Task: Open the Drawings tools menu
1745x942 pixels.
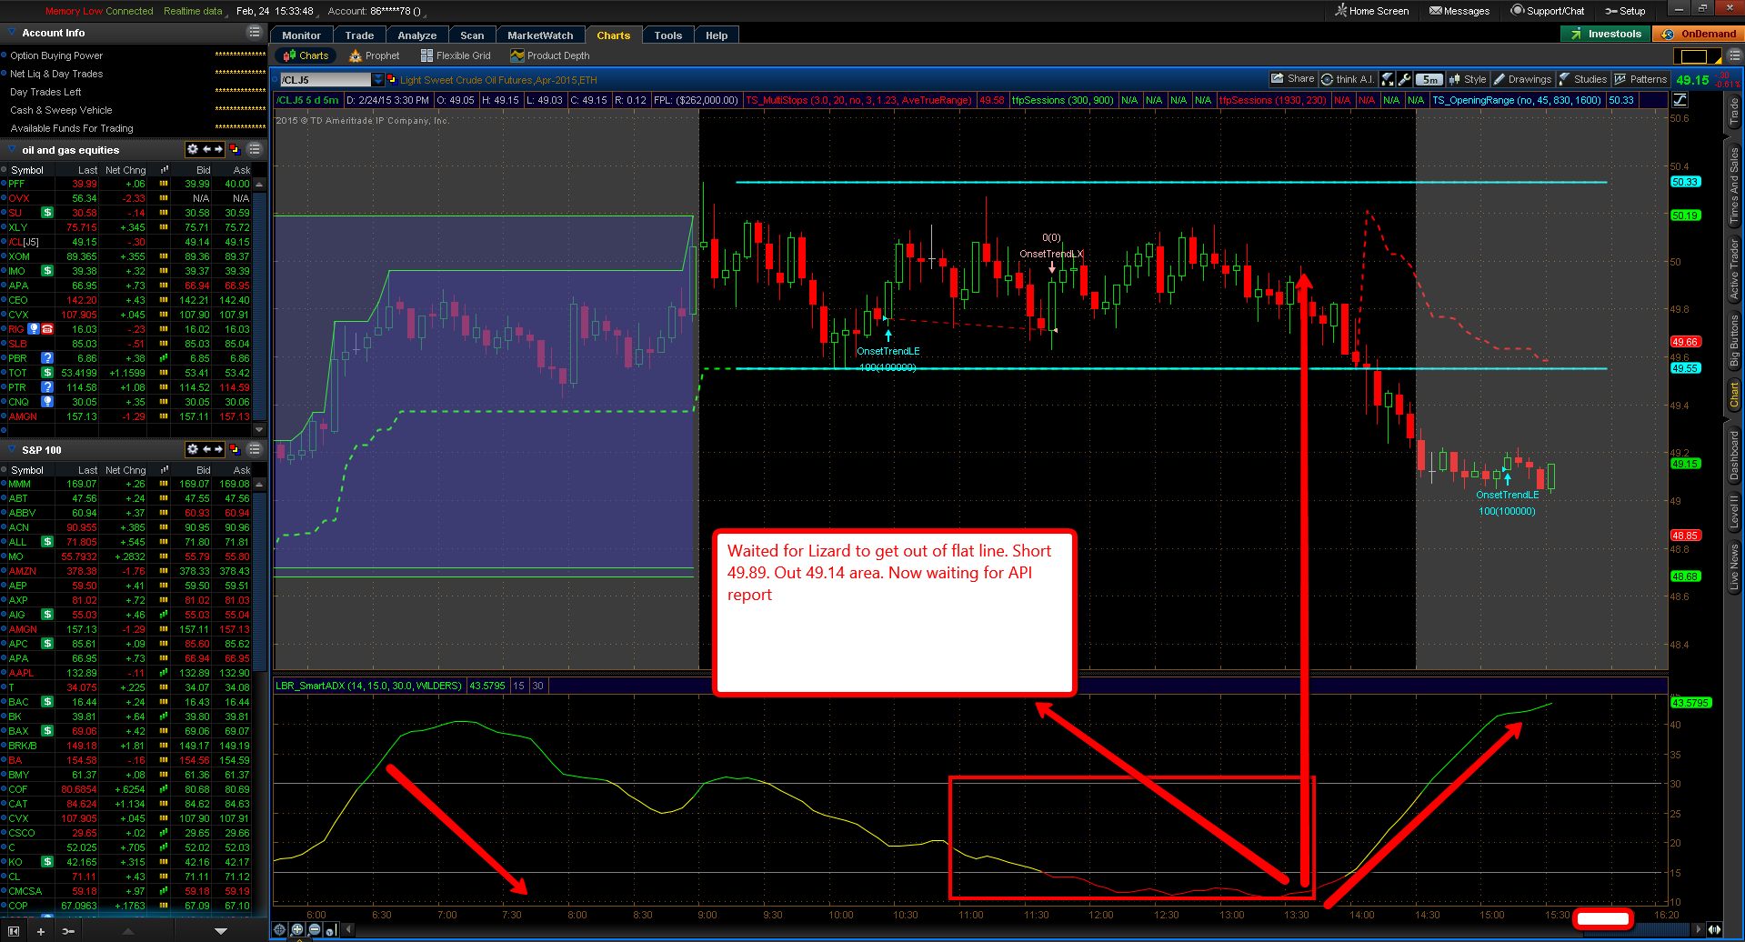Action: [x=1523, y=79]
